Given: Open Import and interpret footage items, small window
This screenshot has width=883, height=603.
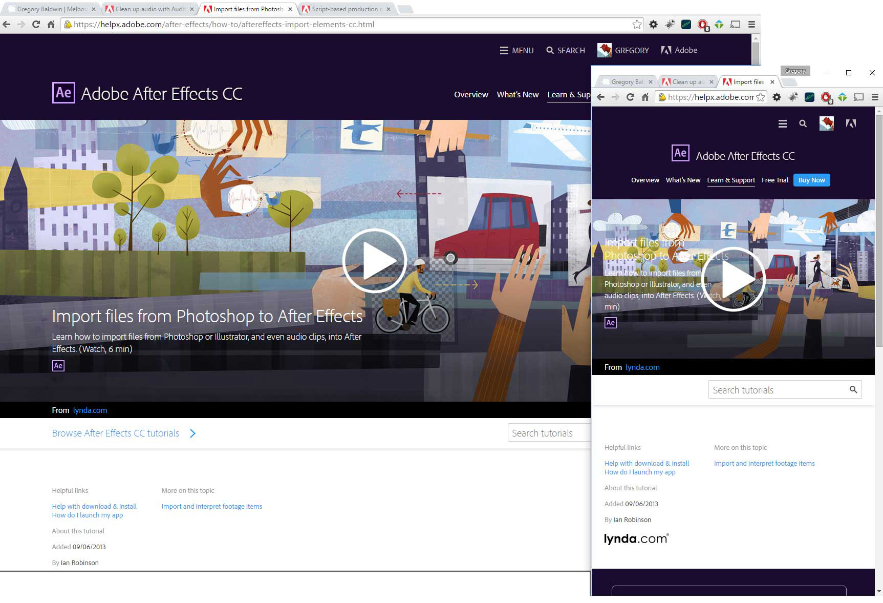Looking at the screenshot, I should coord(764,463).
